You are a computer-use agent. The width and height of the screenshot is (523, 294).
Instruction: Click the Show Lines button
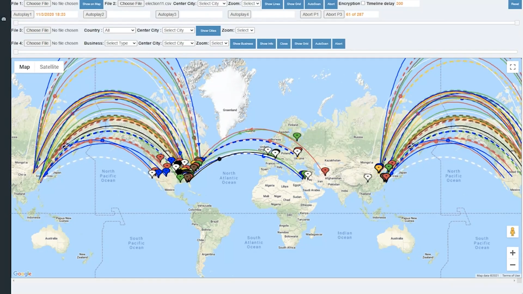pos(272,4)
